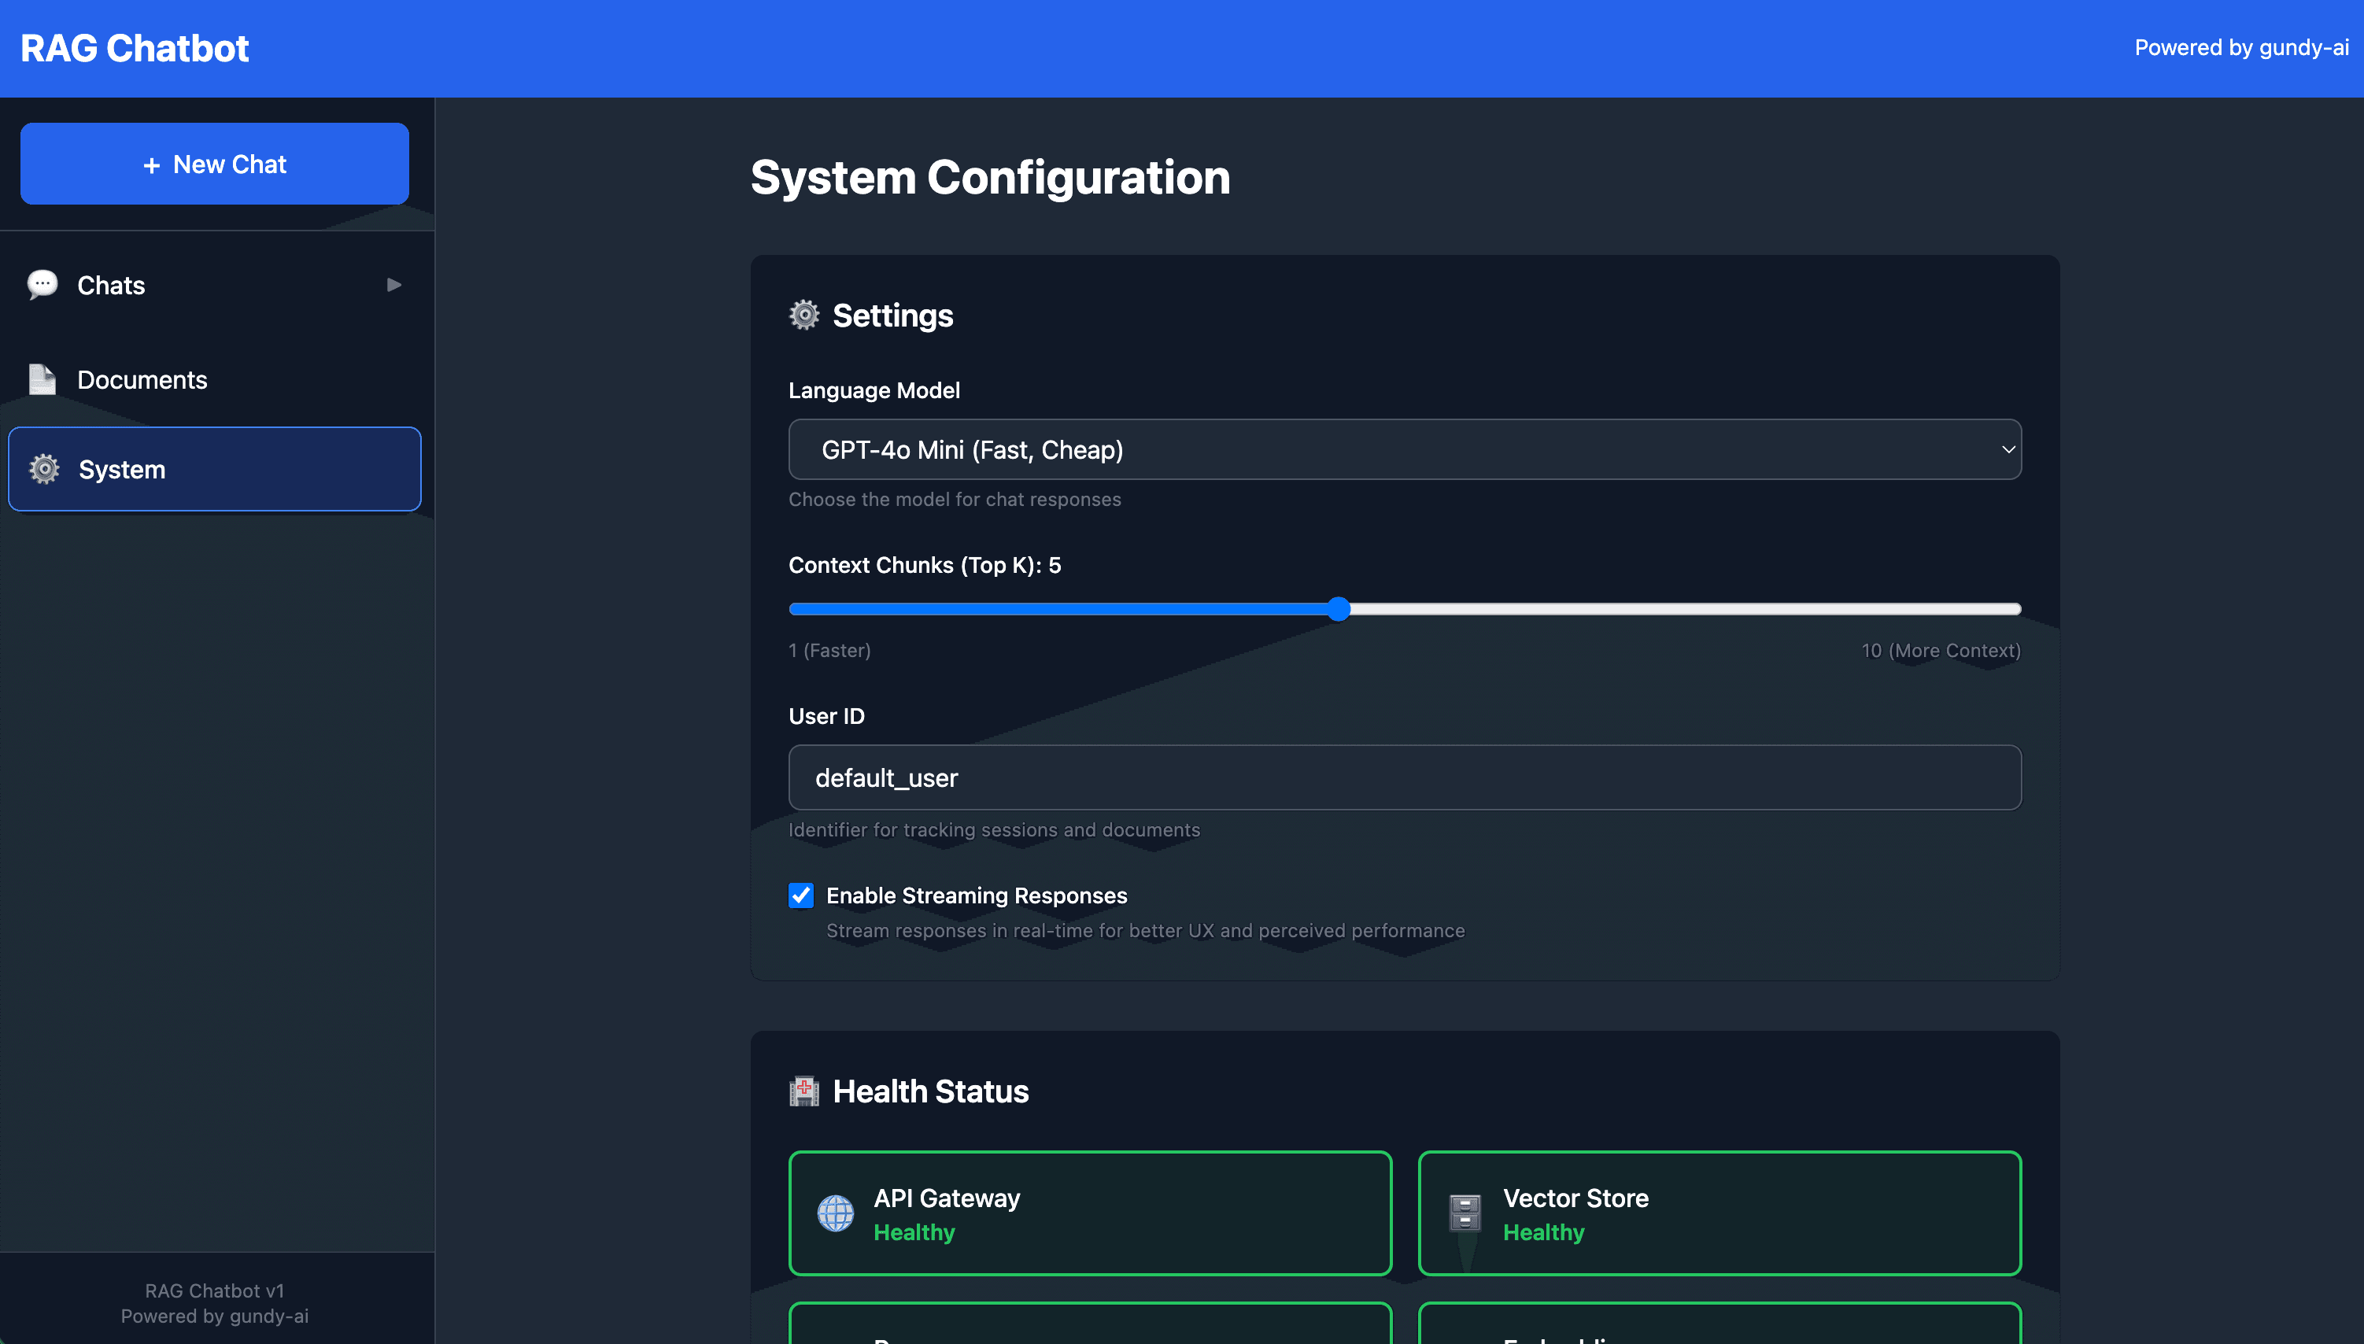Click the Vector Store health status card

(x=1719, y=1213)
